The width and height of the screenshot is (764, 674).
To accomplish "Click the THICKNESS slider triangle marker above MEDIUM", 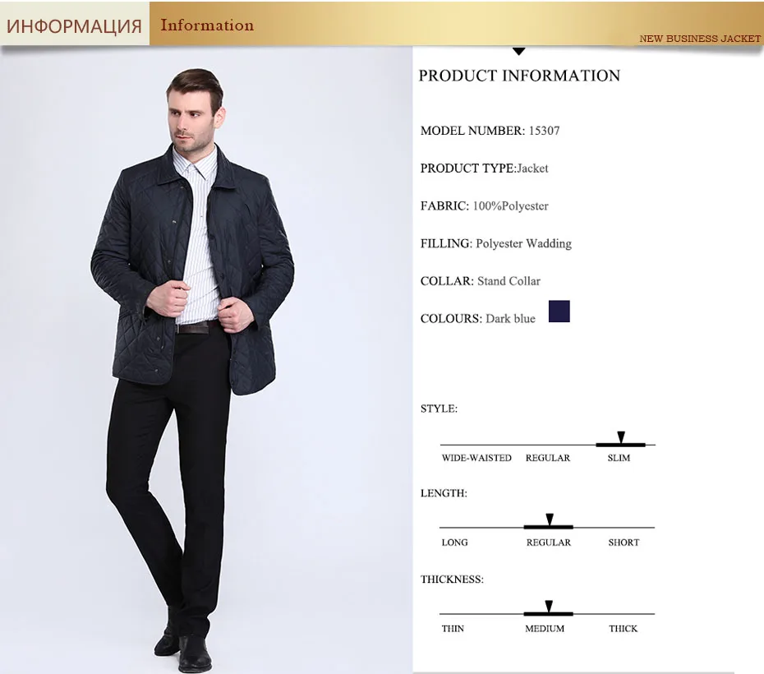I will click(x=549, y=606).
